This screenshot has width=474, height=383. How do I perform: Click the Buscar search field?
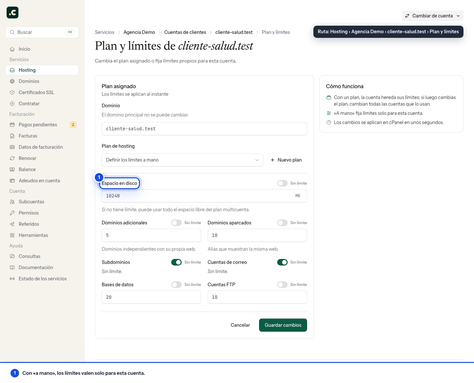click(x=42, y=32)
